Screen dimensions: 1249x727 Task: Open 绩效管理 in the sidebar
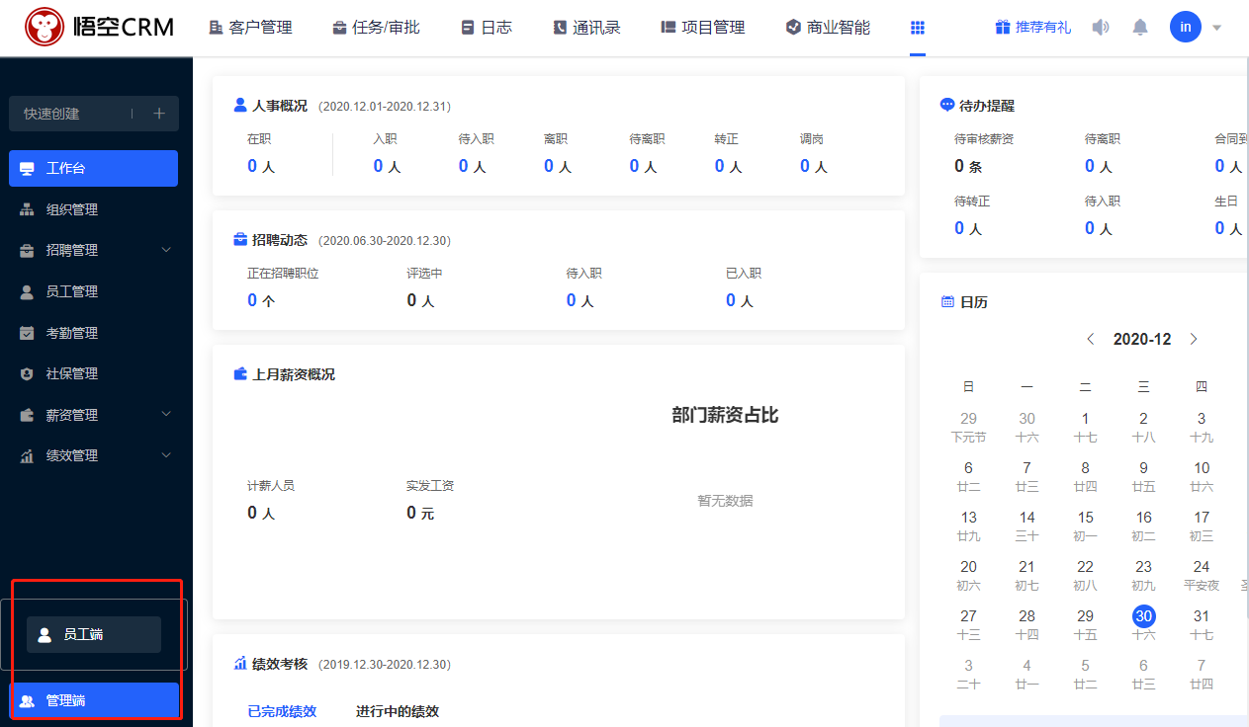[x=93, y=455]
